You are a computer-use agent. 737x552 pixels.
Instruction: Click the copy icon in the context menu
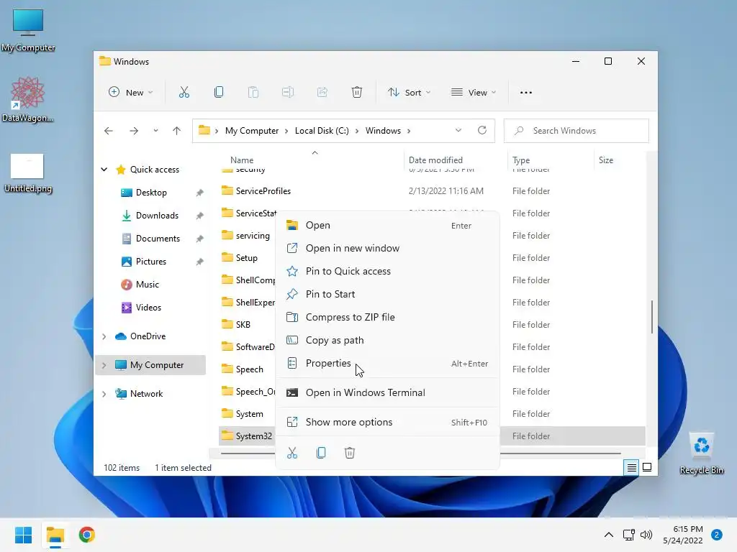[x=321, y=453]
